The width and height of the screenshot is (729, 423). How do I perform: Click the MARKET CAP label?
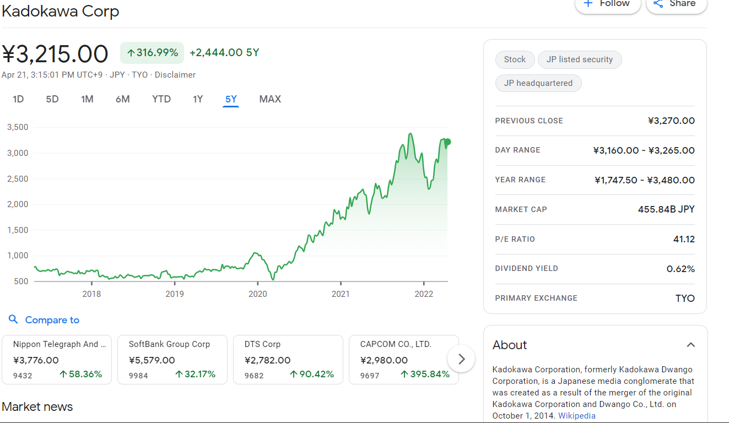click(521, 209)
